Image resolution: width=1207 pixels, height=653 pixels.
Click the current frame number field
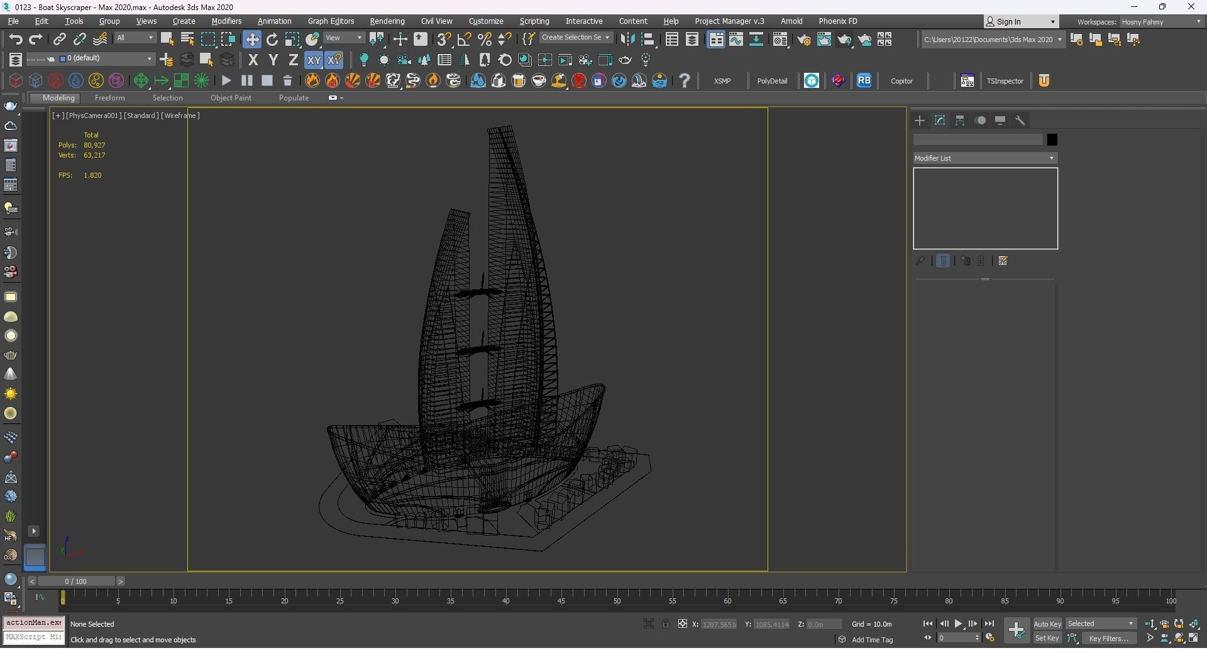pos(957,639)
